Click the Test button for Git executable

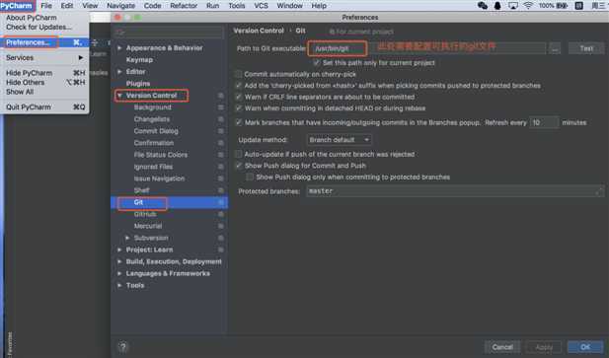pyautogui.click(x=586, y=48)
